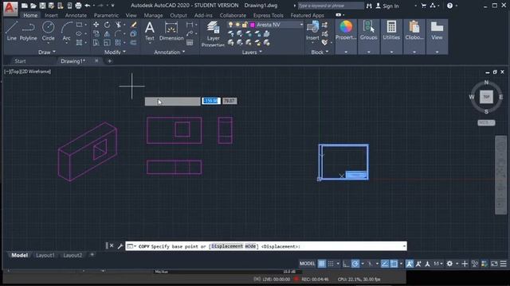Select the Dimension tool
The height and width of the screenshot is (286, 510).
[x=171, y=31]
